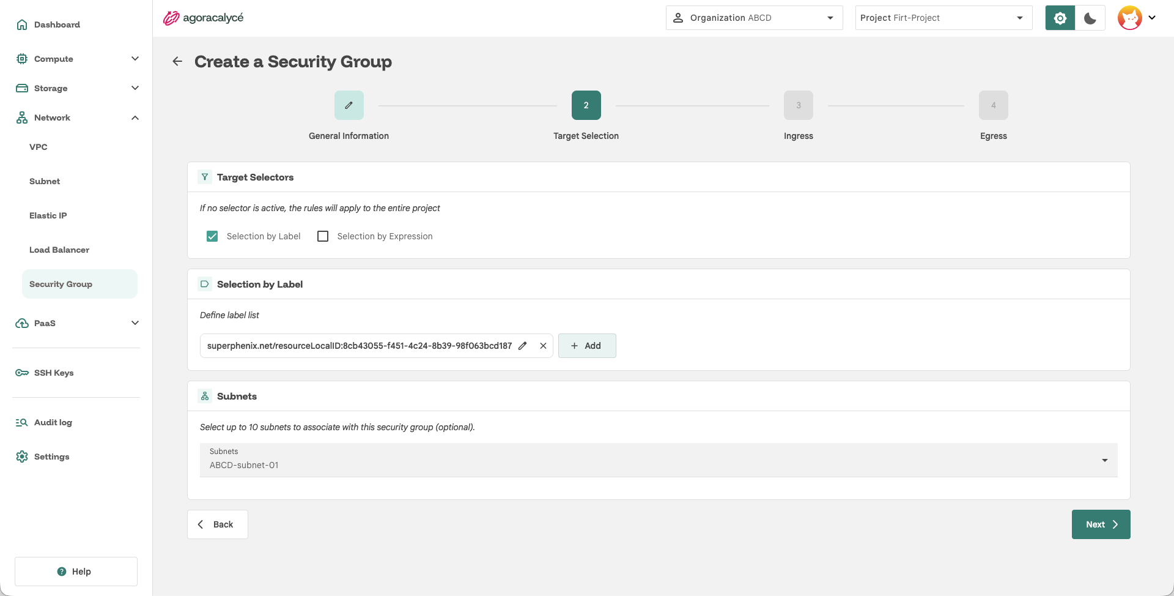Image resolution: width=1174 pixels, height=596 pixels.
Task: Click the Storage drive icon
Action: [22, 88]
